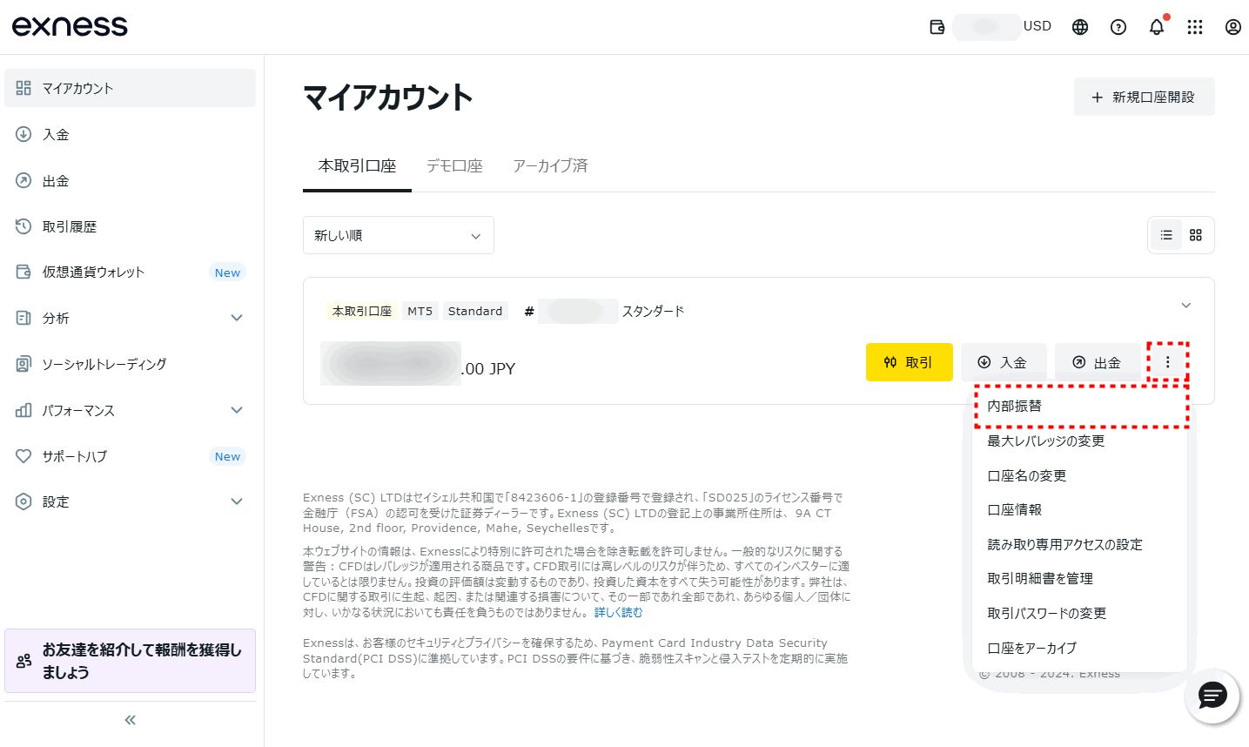
Task: Open サポートハブ in the sidebar
Action: coord(131,456)
